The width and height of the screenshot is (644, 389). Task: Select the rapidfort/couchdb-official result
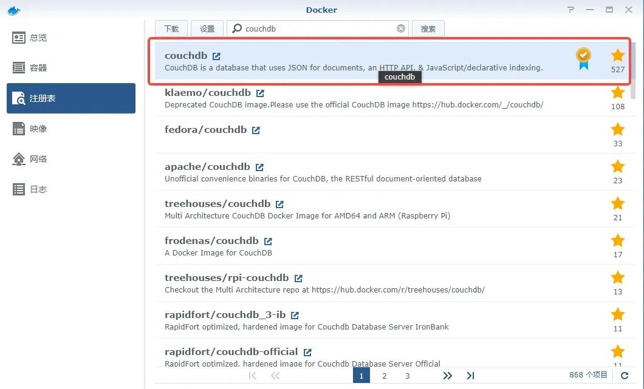click(392, 353)
